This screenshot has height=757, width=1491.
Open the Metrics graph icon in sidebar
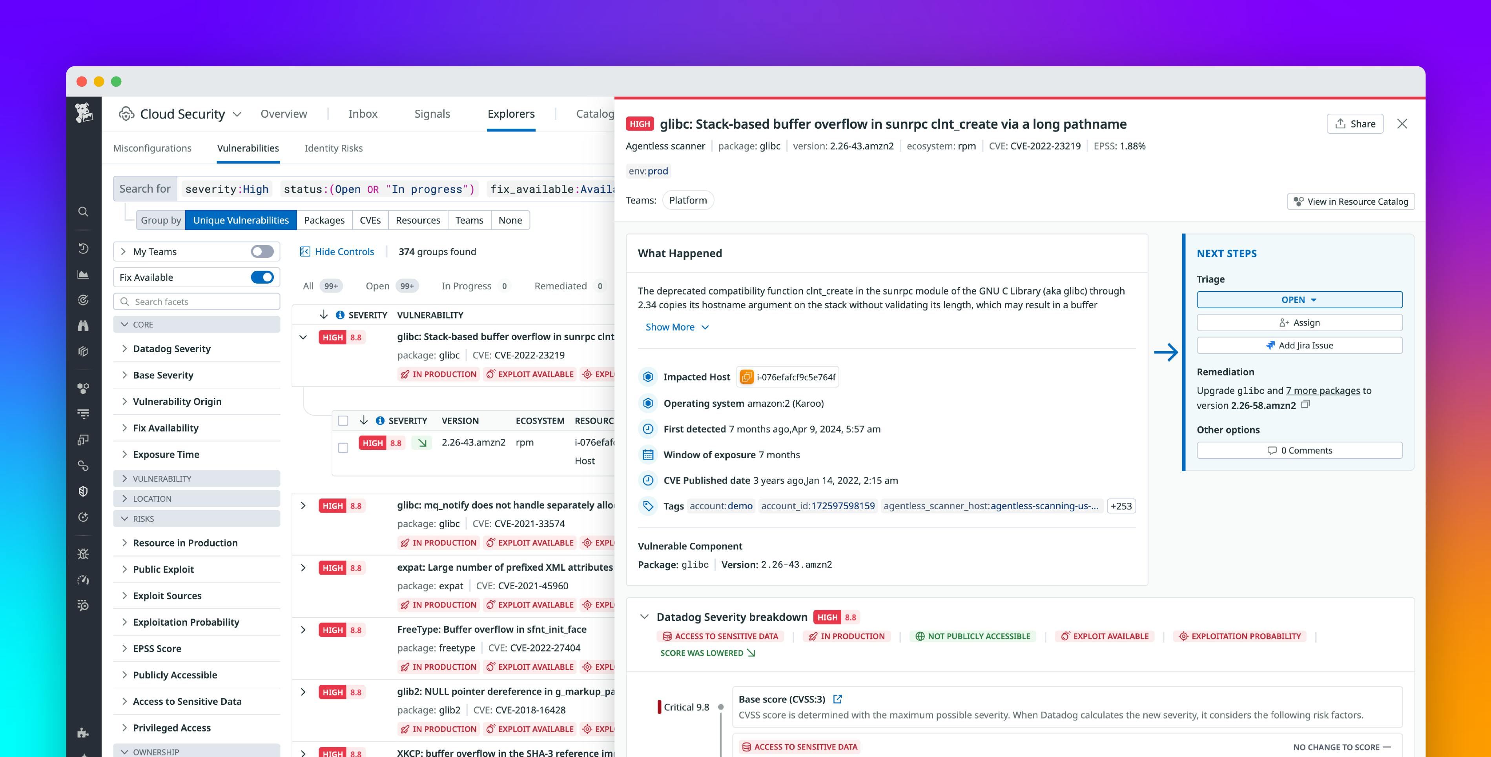[83, 274]
